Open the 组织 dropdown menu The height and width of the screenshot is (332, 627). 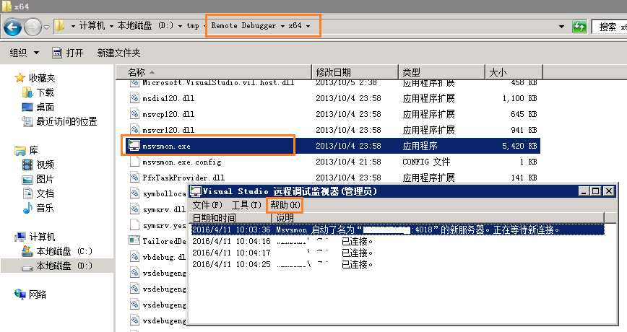tap(25, 53)
